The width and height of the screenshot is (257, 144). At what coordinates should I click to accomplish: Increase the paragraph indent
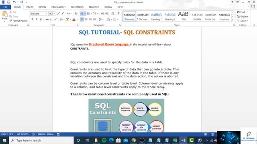pyautogui.click(x=107, y=14)
